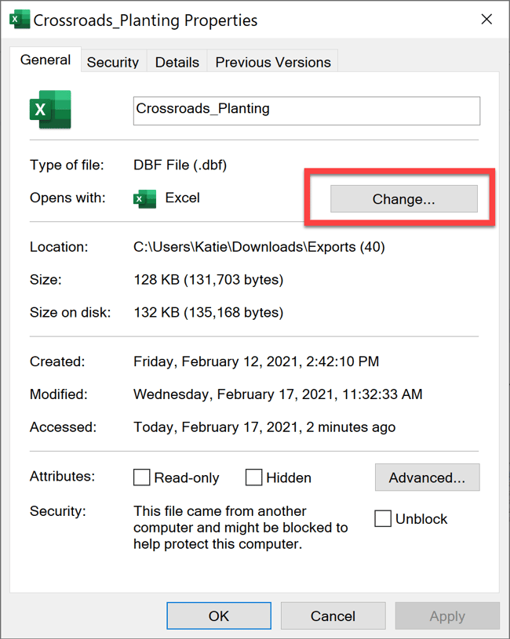Close the Properties window with the X
Viewport: 510px width, 639px height.
(x=486, y=19)
